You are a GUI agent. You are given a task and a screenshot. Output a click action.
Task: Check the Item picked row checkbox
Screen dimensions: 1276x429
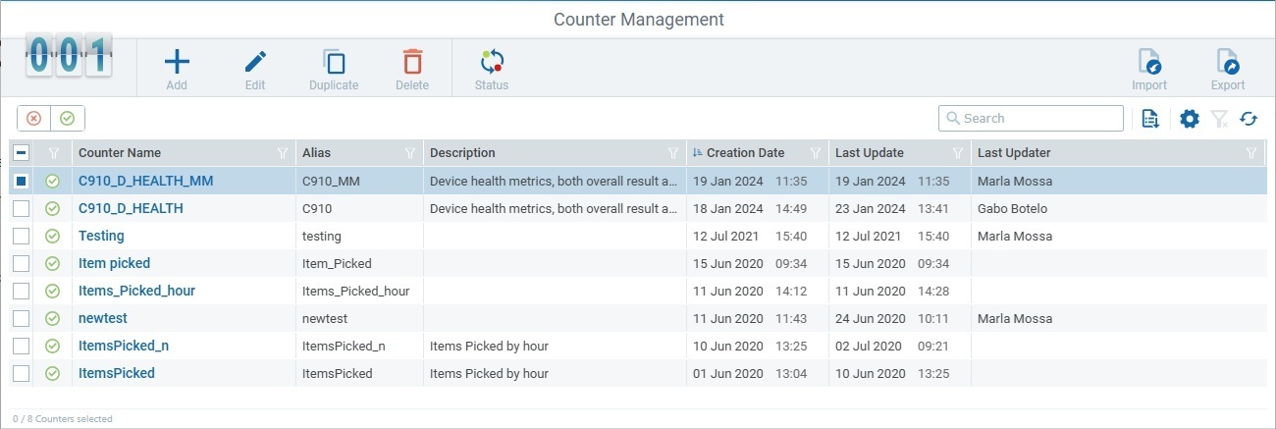point(22,263)
